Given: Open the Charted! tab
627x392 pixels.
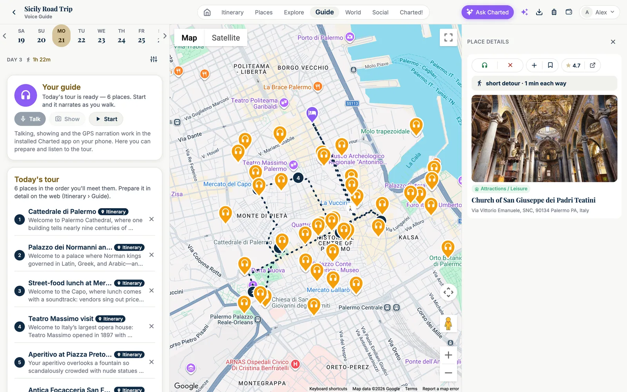Looking at the screenshot, I should [411, 12].
